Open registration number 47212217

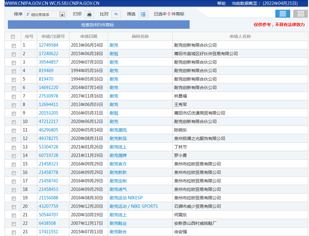tap(48, 121)
